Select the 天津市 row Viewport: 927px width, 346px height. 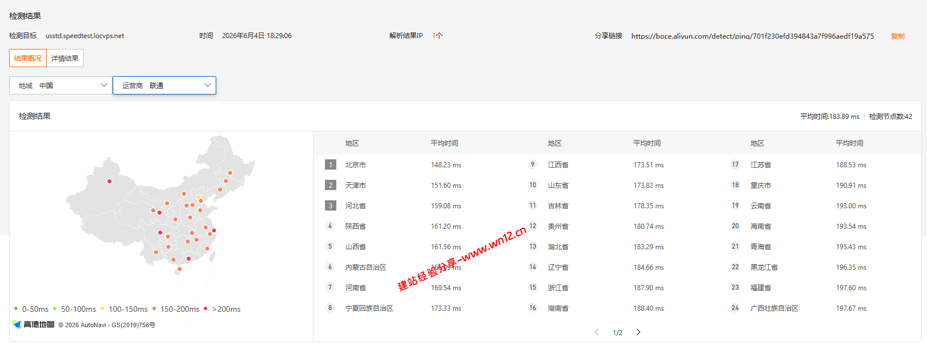pyautogui.click(x=415, y=185)
